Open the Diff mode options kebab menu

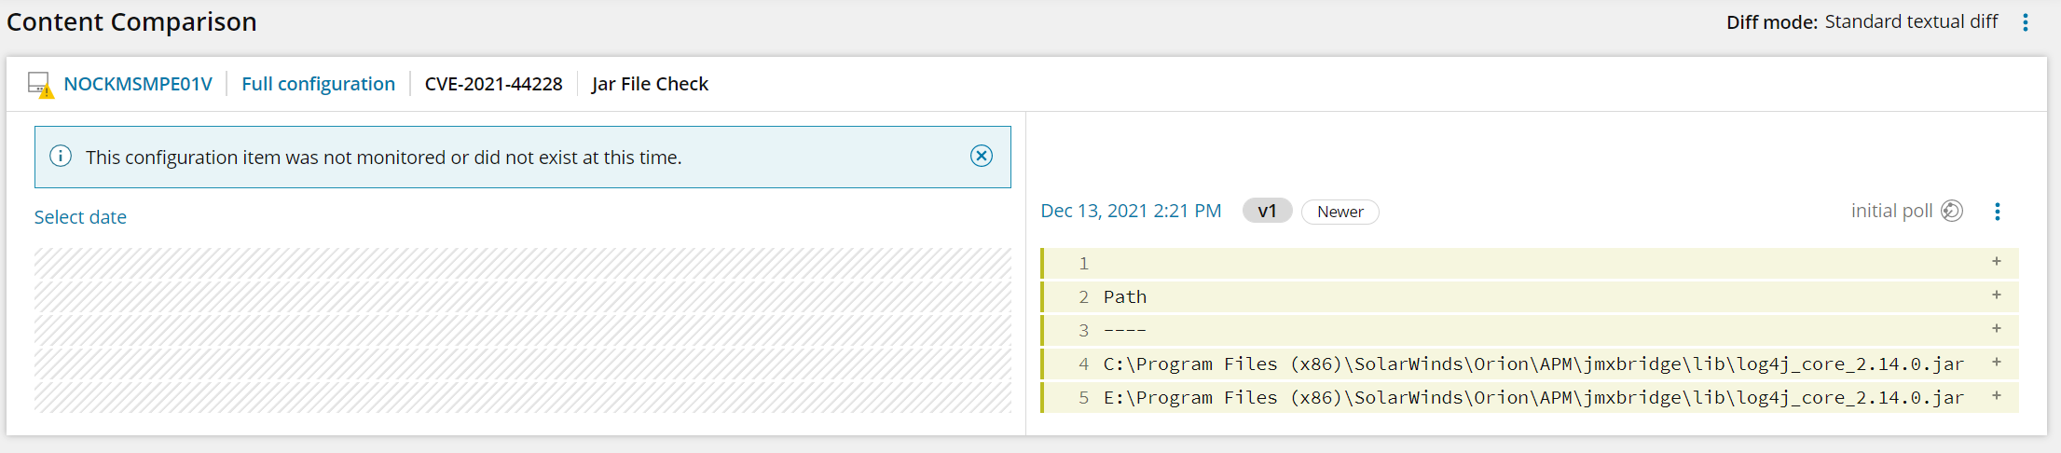pyautogui.click(x=2025, y=22)
